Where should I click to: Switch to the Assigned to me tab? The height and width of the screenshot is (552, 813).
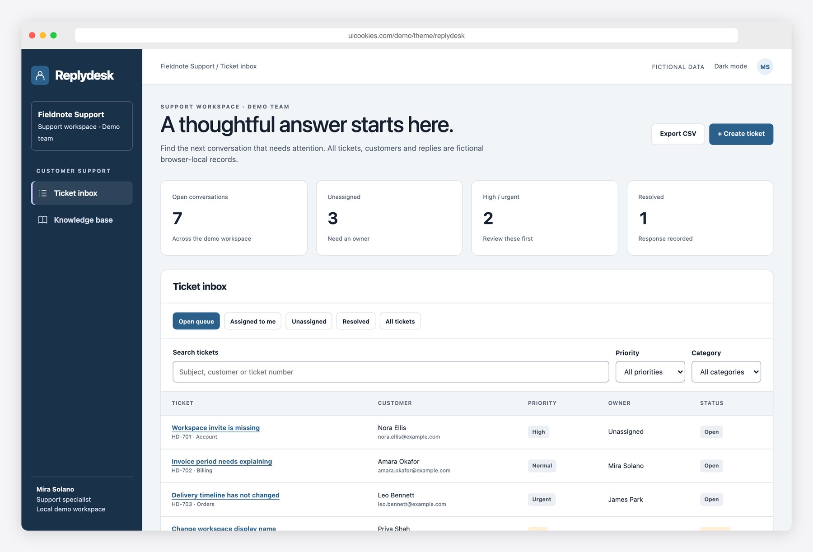pyautogui.click(x=252, y=321)
